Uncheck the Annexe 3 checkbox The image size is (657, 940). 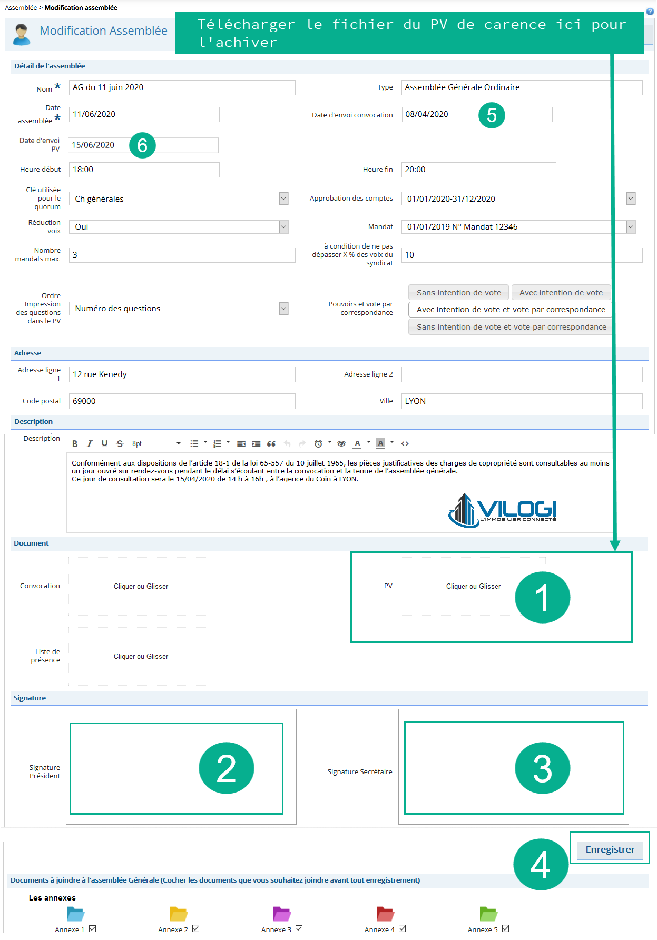click(x=299, y=929)
